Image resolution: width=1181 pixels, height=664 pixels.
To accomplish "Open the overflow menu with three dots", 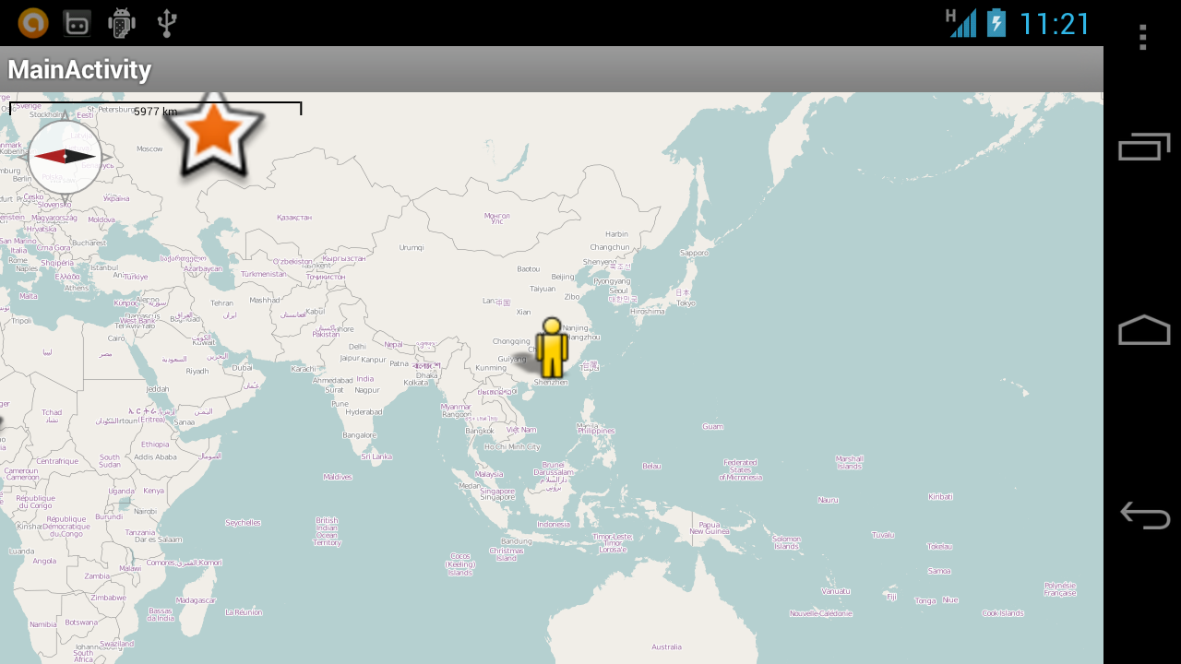I will click(1142, 36).
